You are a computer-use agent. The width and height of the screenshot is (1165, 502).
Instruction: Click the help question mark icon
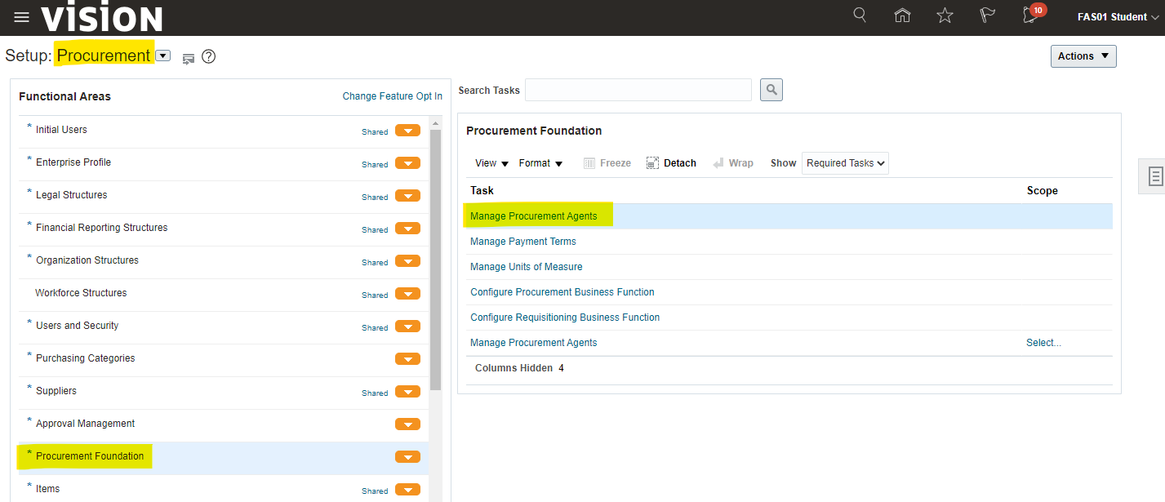(x=208, y=57)
